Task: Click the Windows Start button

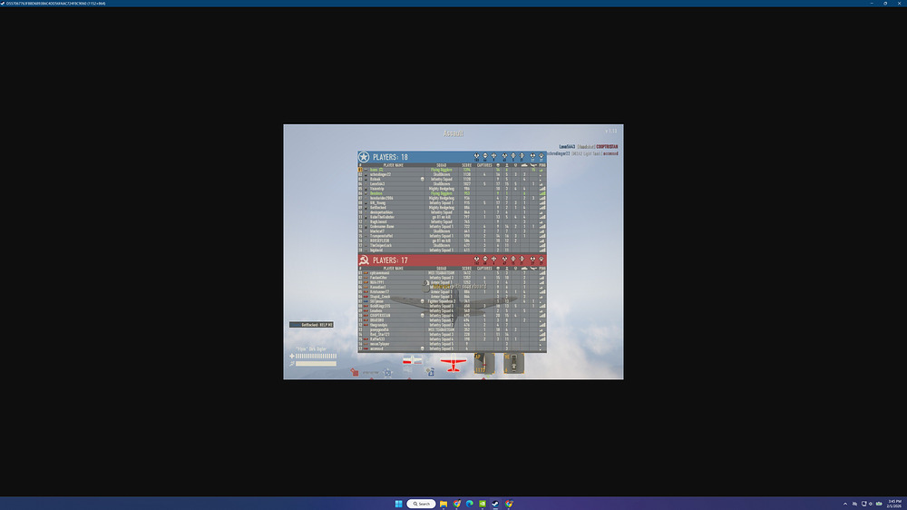Action: coord(396,504)
